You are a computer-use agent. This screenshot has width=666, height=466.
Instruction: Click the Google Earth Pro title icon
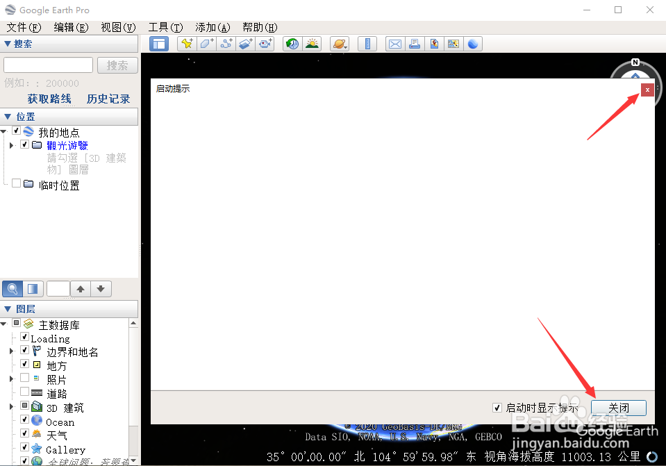click(10, 10)
